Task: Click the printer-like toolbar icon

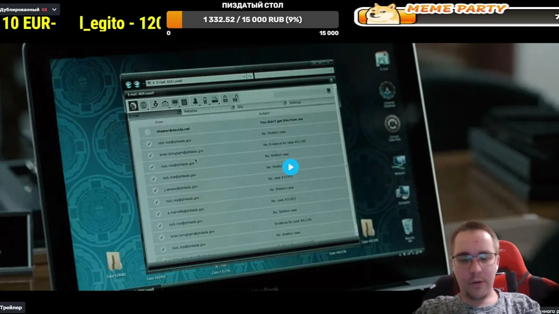Action: 215,100
